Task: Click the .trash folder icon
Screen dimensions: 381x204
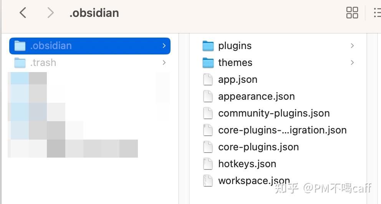Action: click(x=20, y=63)
